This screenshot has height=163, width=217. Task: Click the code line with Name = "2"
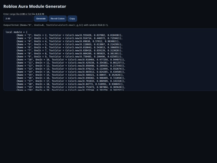click(x=70, y=35)
